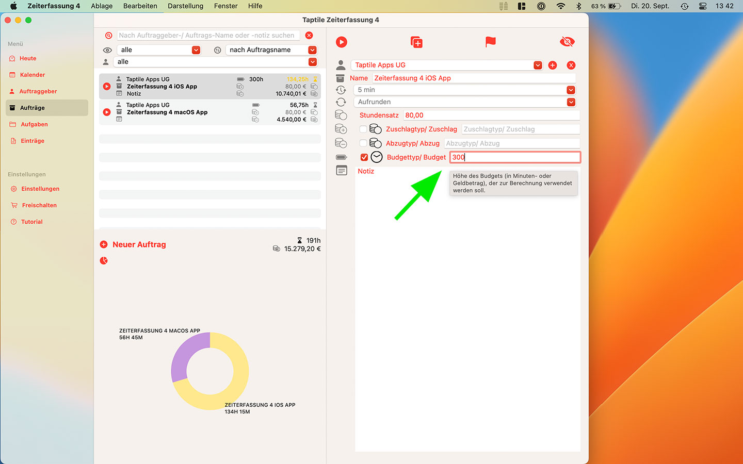Open the Hilfe menu
Screen dimensions: 743x464
255,6
